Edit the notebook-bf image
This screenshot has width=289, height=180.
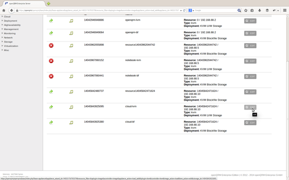[x=250, y=76]
